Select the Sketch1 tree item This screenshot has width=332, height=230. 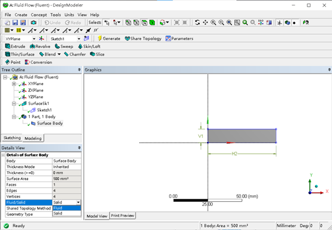[44, 110]
